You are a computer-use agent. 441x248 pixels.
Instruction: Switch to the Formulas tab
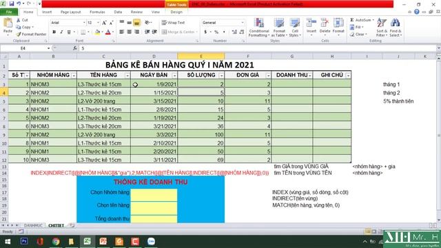pyautogui.click(x=97, y=12)
